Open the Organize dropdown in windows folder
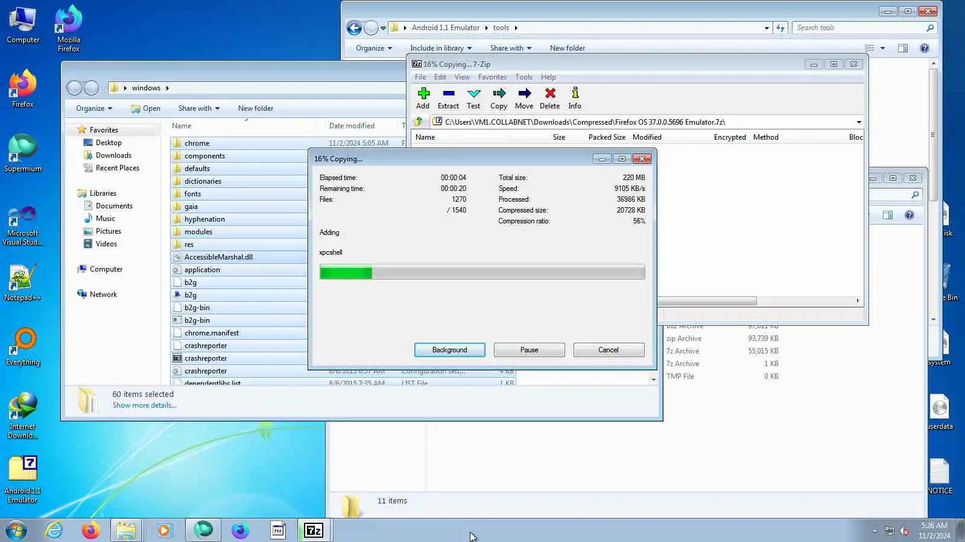 coord(94,108)
